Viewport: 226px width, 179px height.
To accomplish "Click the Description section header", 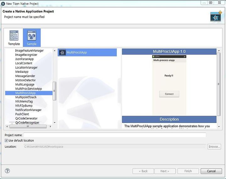I will pyautogui.click(x=169, y=119).
